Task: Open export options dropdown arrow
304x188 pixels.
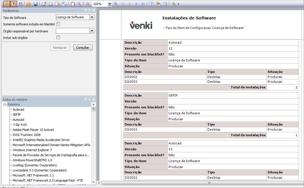Action: click(x=178, y=4)
